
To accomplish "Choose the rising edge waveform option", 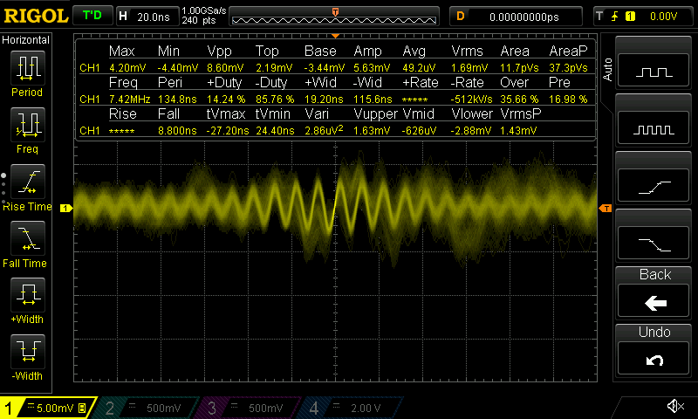I will pyautogui.click(x=654, y=185).
